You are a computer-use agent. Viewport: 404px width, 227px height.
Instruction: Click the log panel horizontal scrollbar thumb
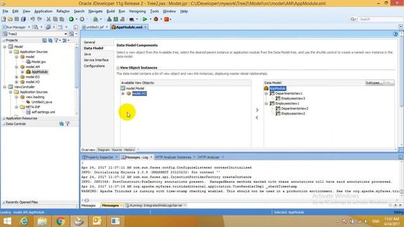click(86, 201)
